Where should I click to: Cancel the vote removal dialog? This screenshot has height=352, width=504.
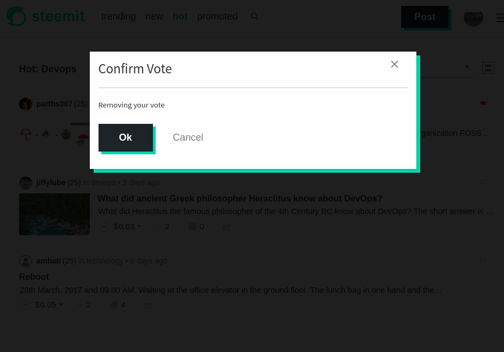coord(188,137)
